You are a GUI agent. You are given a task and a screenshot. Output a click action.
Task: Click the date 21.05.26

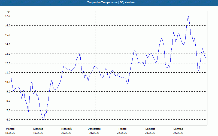point(94,133)
